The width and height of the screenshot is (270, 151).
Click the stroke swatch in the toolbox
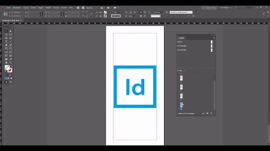[10, 70]
